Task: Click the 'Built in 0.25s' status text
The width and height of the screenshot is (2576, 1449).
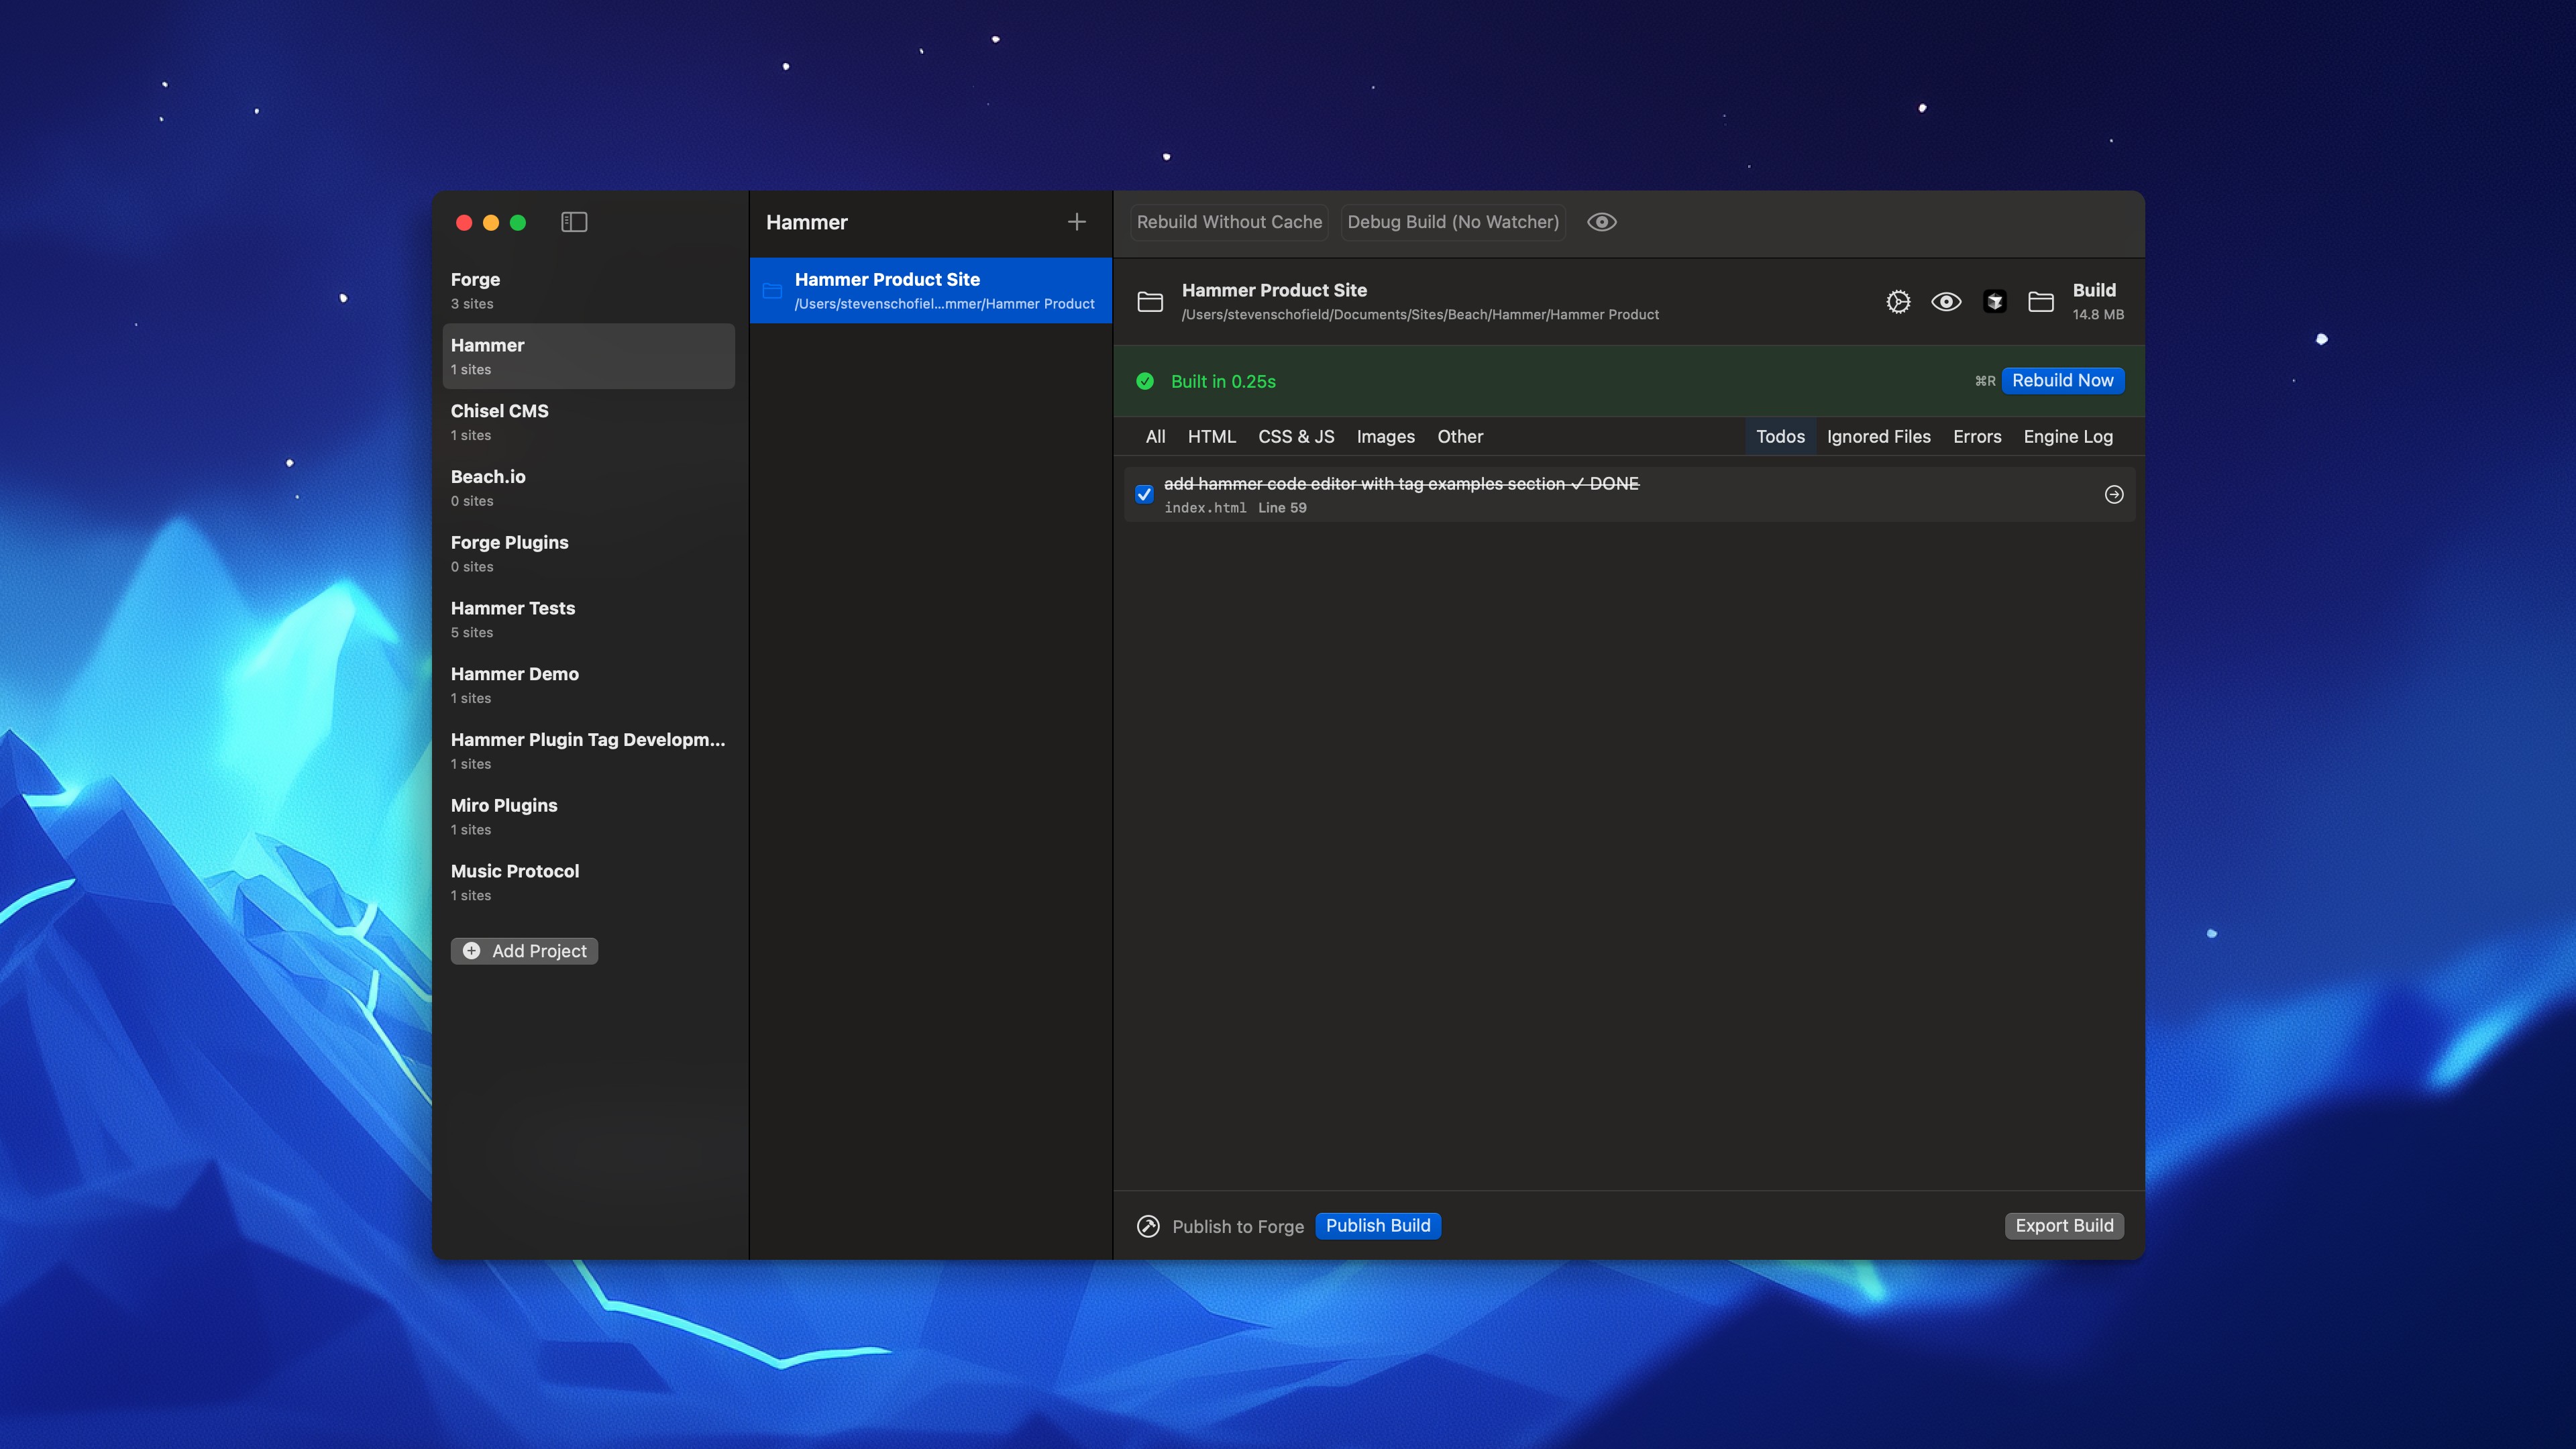Action: [x=1223, y=382]
